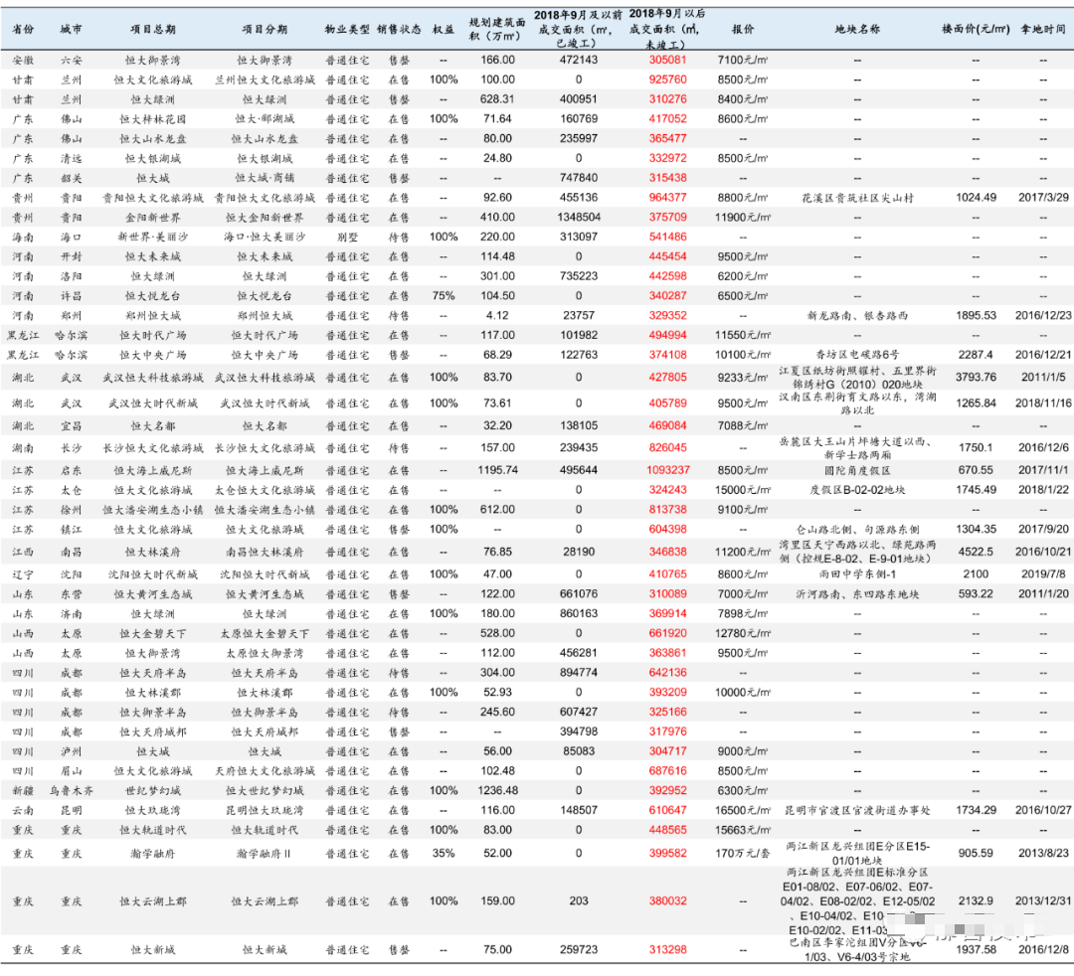Click the red value 1093237
This screenshot has width=1074, height=976.
[x=668, y=470]
